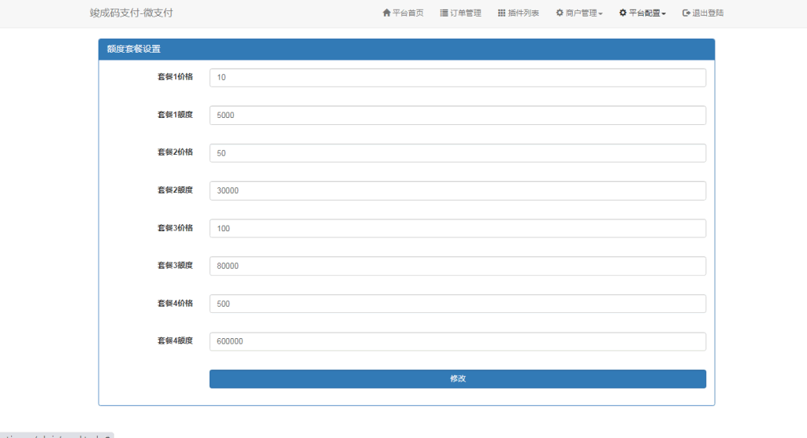Image resolution: width=807 pixels, height=438 pixels.
Task: Click the home icon beside 平台首页
Action: coord(386,13)
